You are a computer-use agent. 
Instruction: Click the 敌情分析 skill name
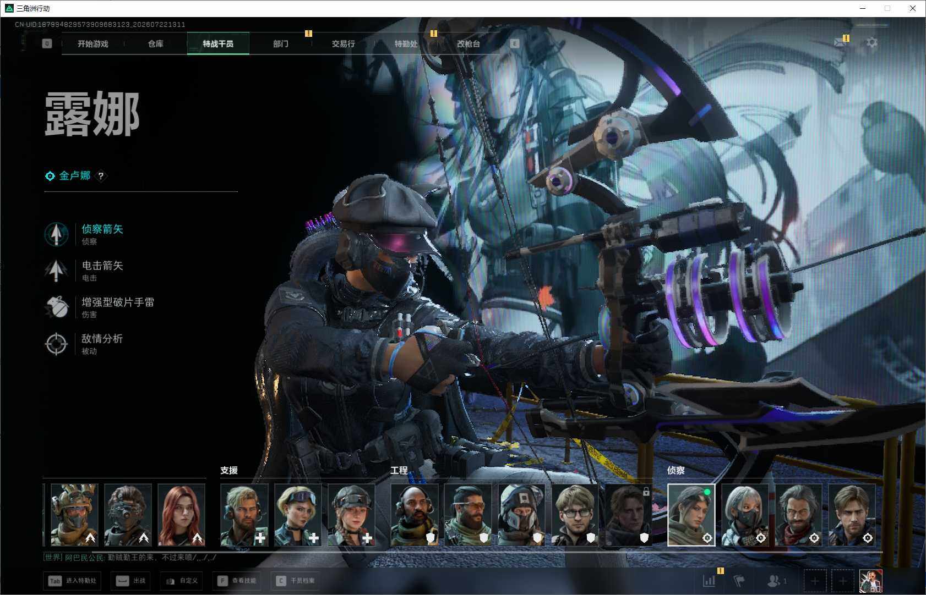click(x=102, y=339)
